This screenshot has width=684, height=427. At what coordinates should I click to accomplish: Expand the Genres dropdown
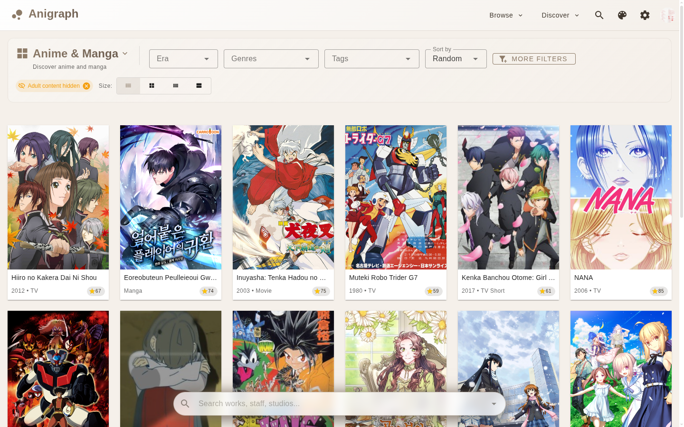[x=271, y=59]
